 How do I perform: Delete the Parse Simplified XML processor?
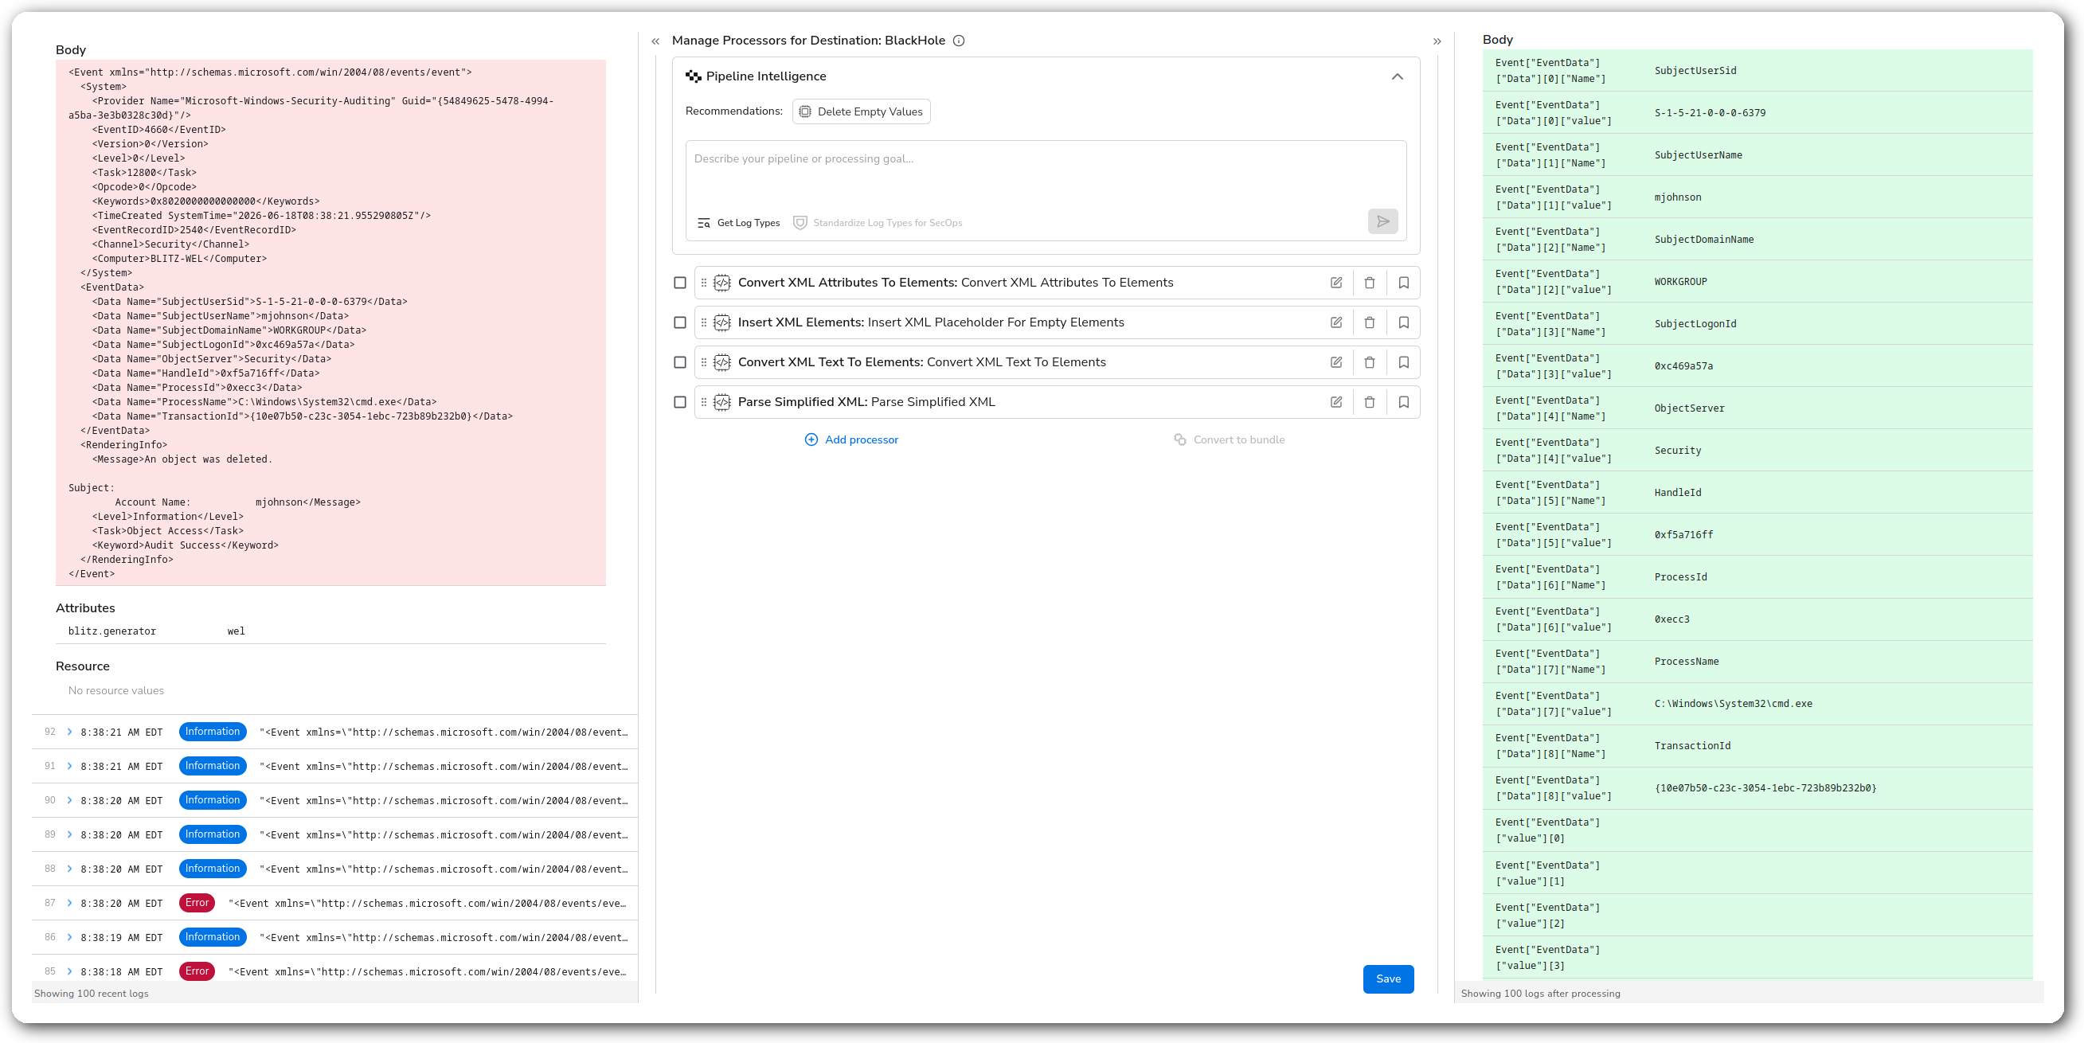[1369, 401]
